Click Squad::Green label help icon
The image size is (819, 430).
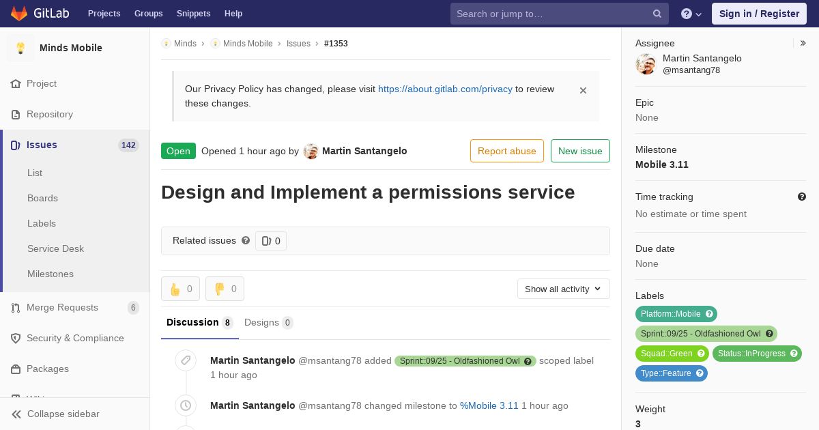point(701,354)
